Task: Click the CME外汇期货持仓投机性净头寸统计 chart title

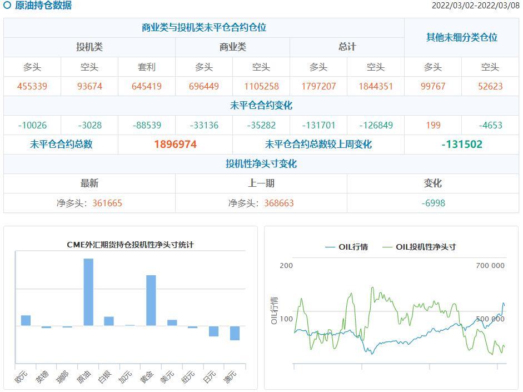Action: pos(130,245)
